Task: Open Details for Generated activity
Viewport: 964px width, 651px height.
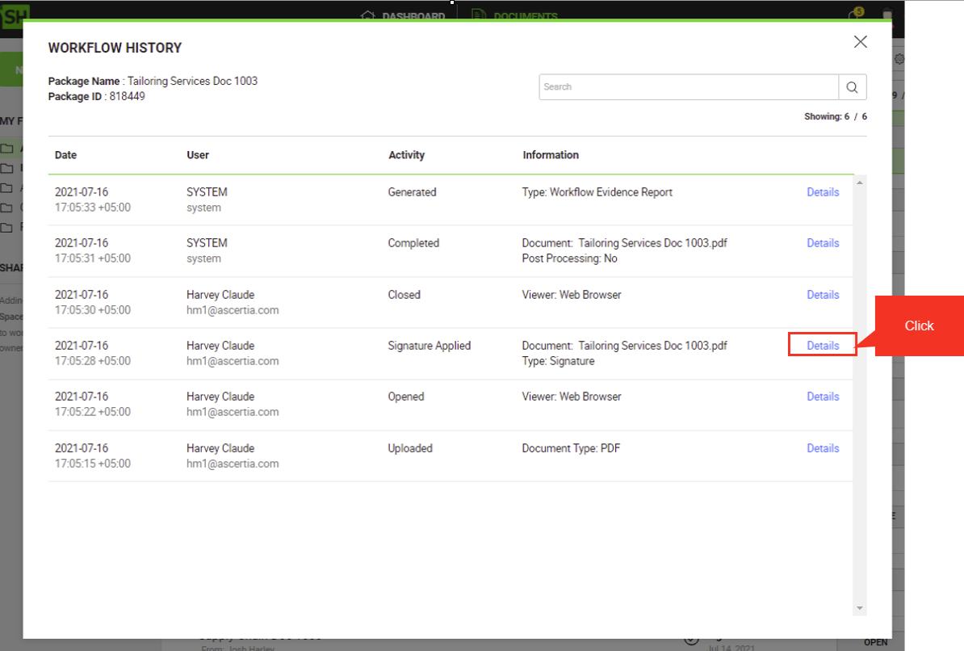Action: 823,192
